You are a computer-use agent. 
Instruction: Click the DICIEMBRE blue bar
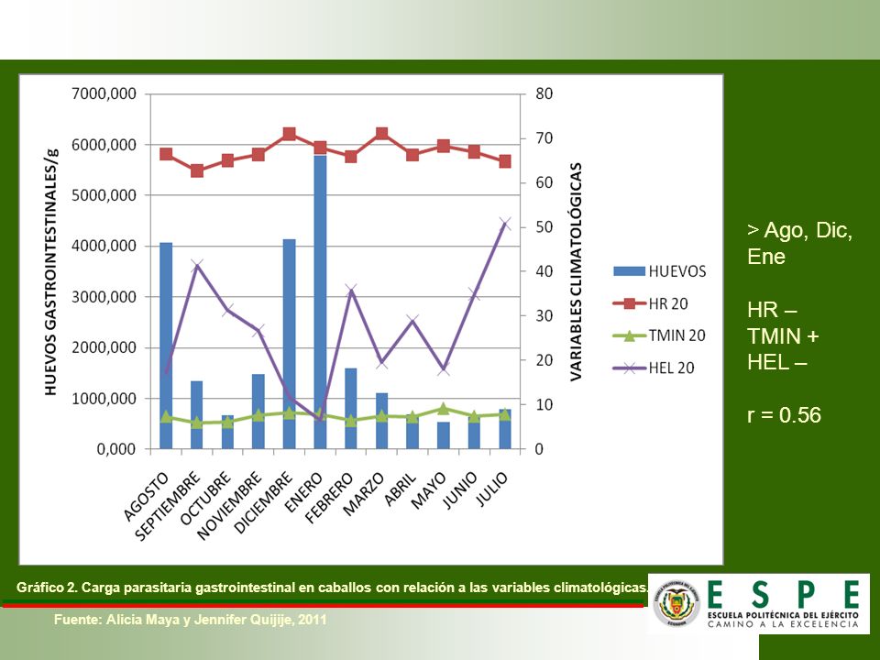289,344
